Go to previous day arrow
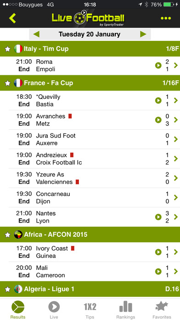Viewport: 180px width, 320px height. [36, 34]
